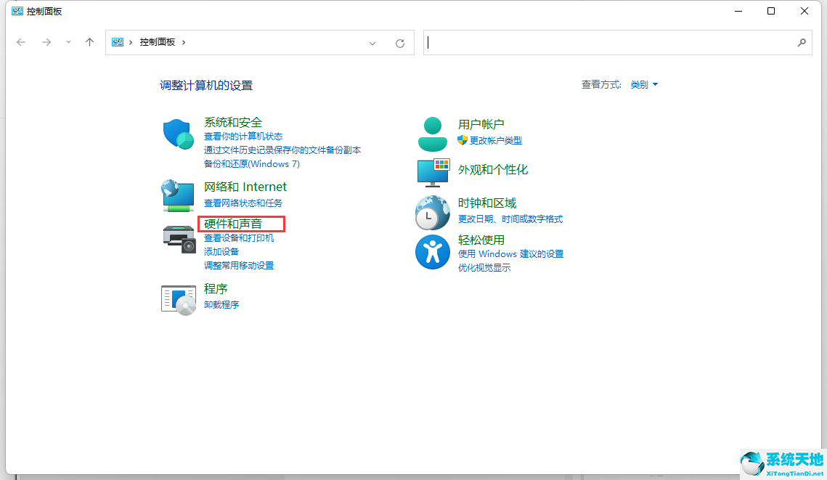Screen dimensions: 827x480
Task: Click the 轻松使用 accessibility icon
Action: 433,252
